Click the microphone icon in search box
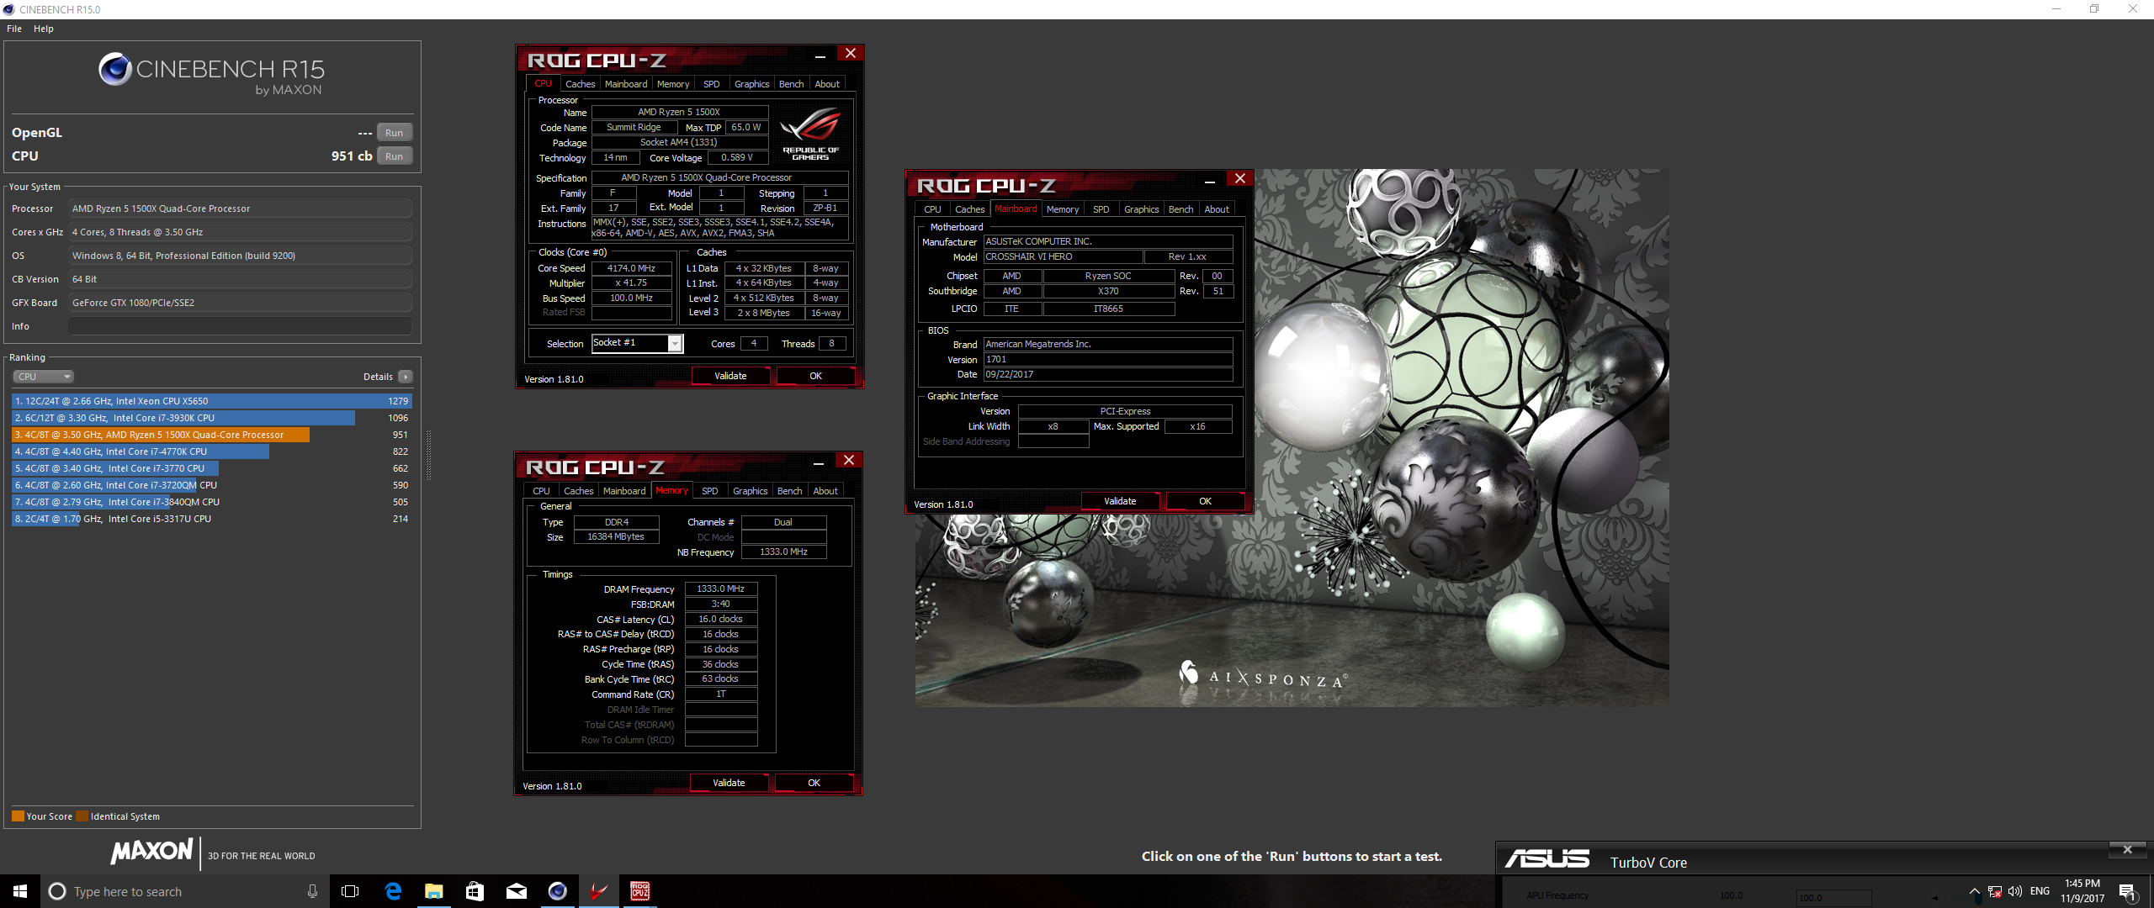2154x908 pixels. pos(312,891)
